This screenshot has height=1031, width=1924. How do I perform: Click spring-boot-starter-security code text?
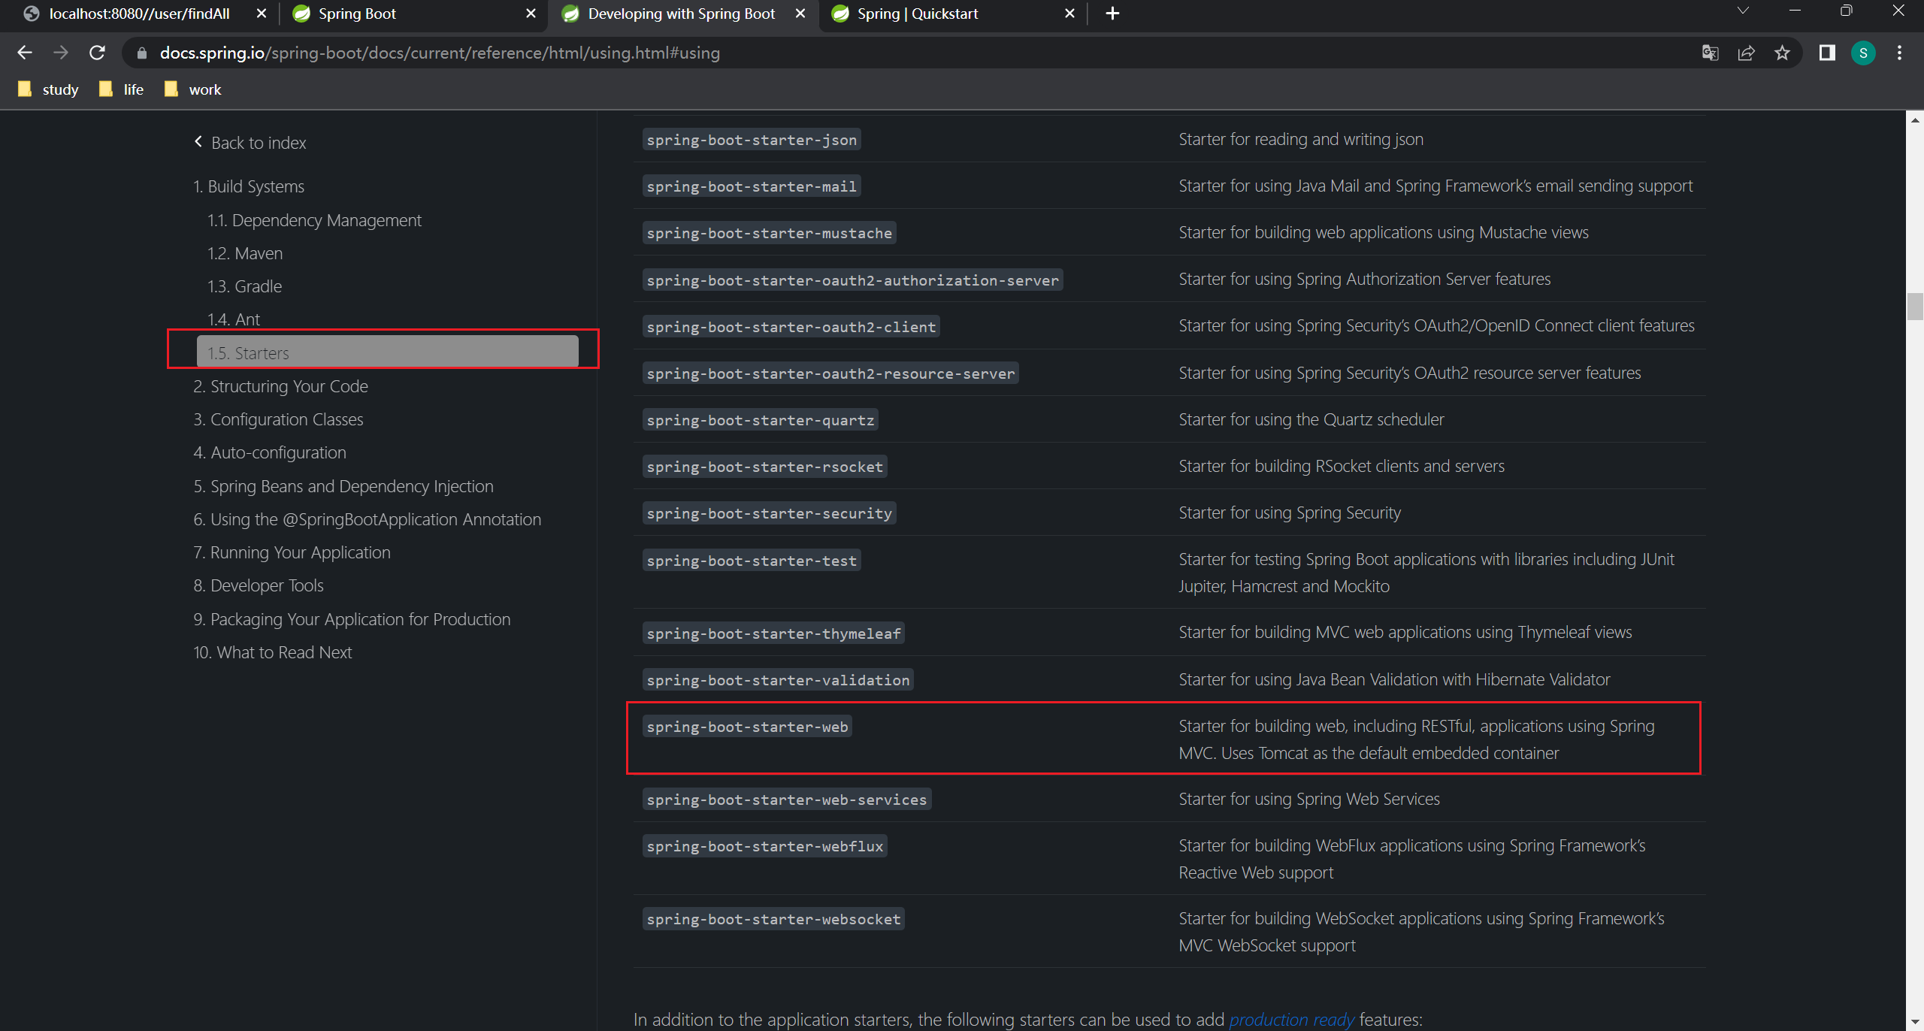point(770,513)
